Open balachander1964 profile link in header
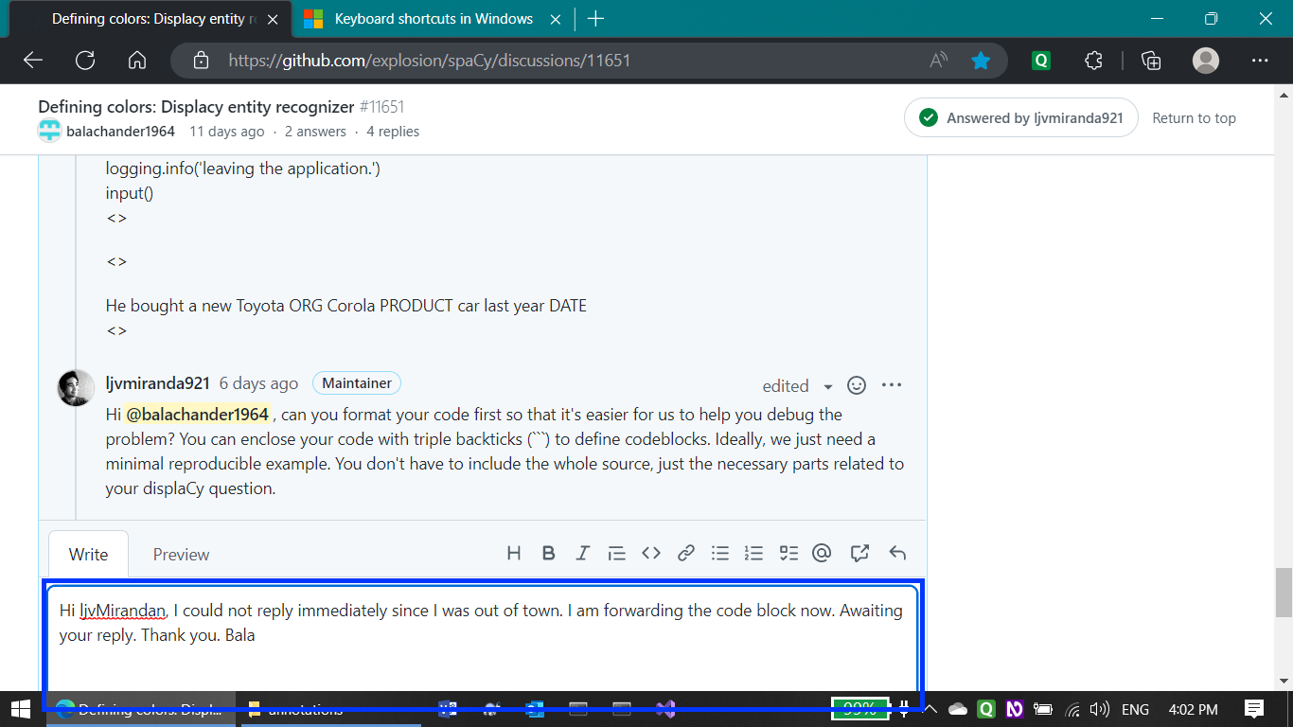The height and width of the screenshot is (727, 1293). [120, 132]
